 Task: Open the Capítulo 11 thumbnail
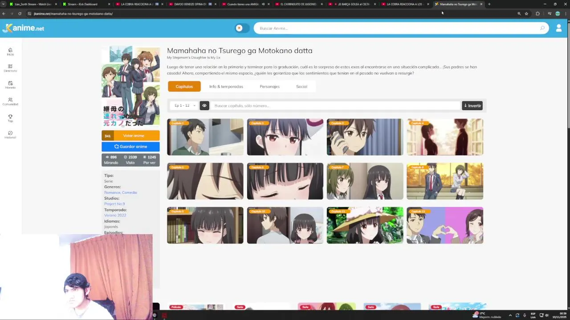pos(365,225)
